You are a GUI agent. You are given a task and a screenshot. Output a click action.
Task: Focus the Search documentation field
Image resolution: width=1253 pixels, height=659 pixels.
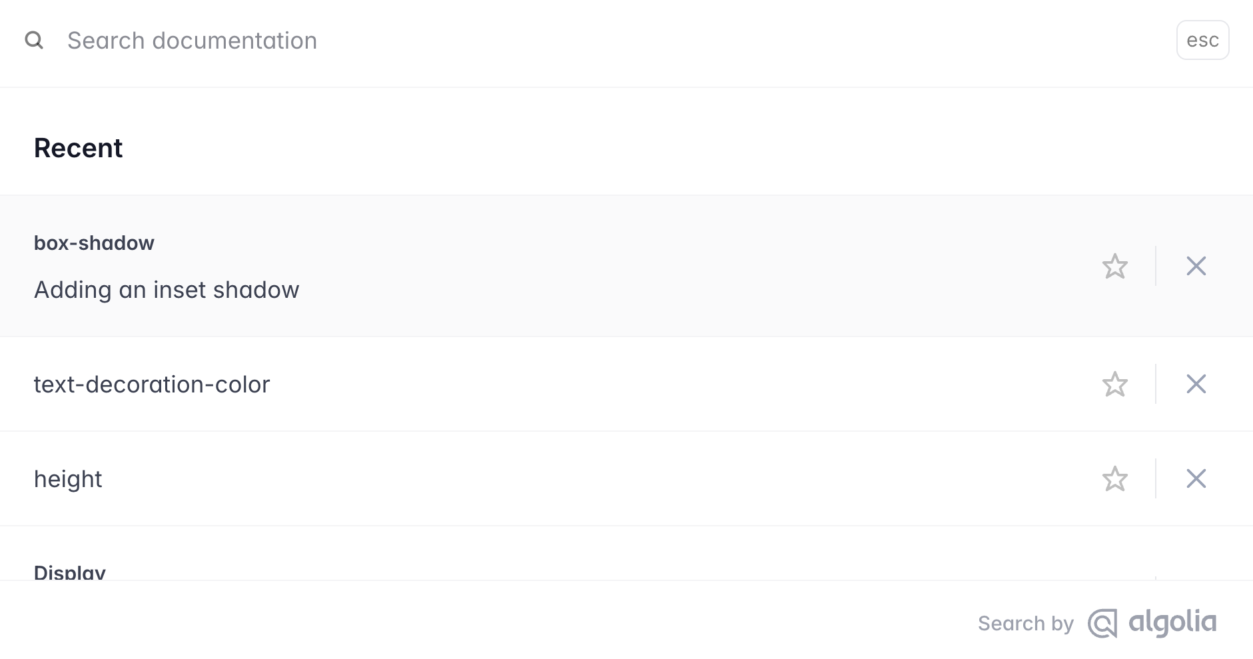click(600, 41)
